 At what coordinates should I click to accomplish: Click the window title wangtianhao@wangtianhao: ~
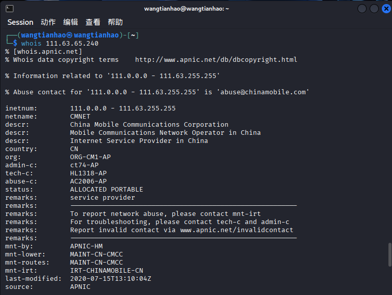(x=187, y=9)
